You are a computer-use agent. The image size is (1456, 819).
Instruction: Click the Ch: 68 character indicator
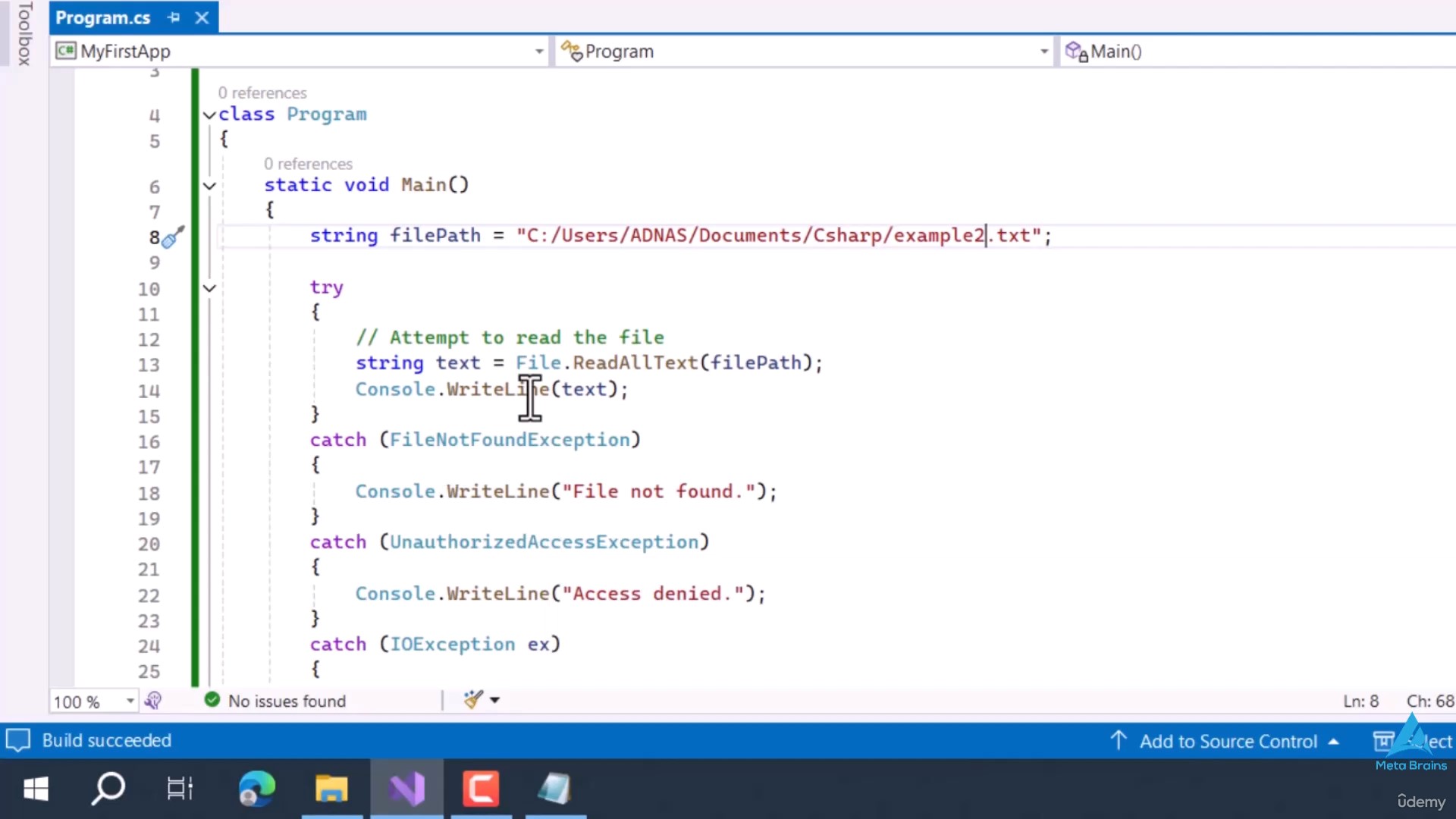click(x=1430, y=701)
